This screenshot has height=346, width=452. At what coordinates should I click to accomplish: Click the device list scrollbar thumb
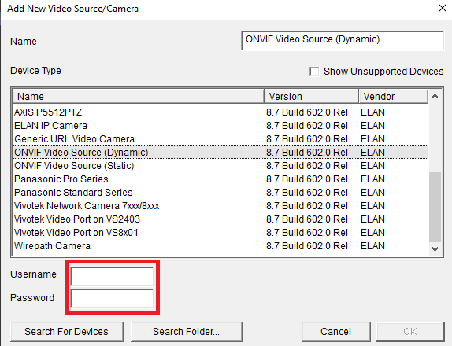(435, 207)
